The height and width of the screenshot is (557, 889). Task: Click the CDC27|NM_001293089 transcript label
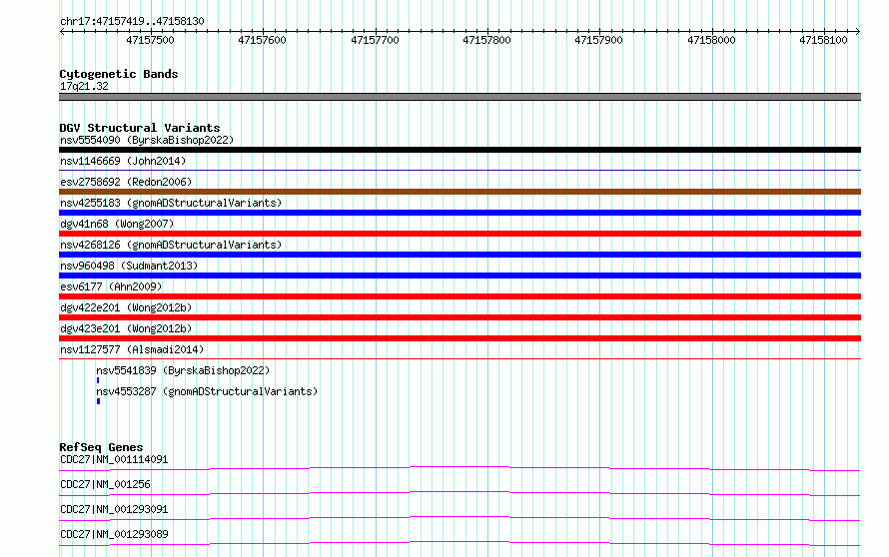point(114,534)
